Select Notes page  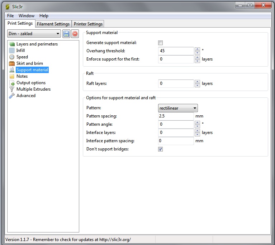22,76
